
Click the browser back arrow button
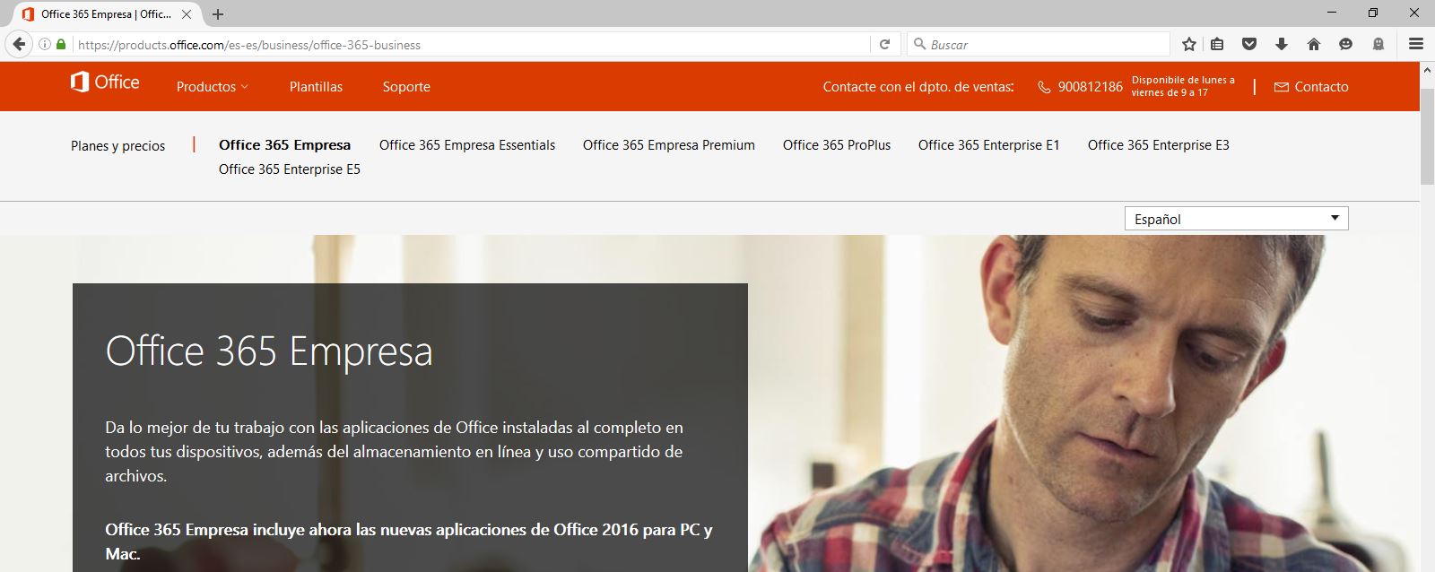pos(19,44)
